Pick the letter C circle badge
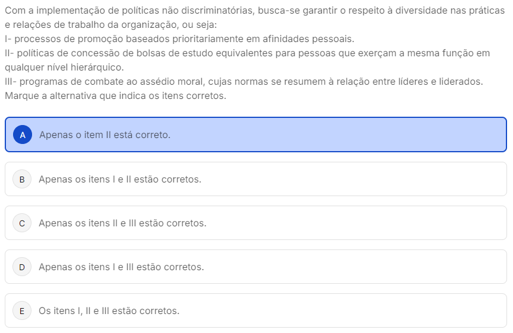The image size is (513, 333). click(x=22, y=223)
